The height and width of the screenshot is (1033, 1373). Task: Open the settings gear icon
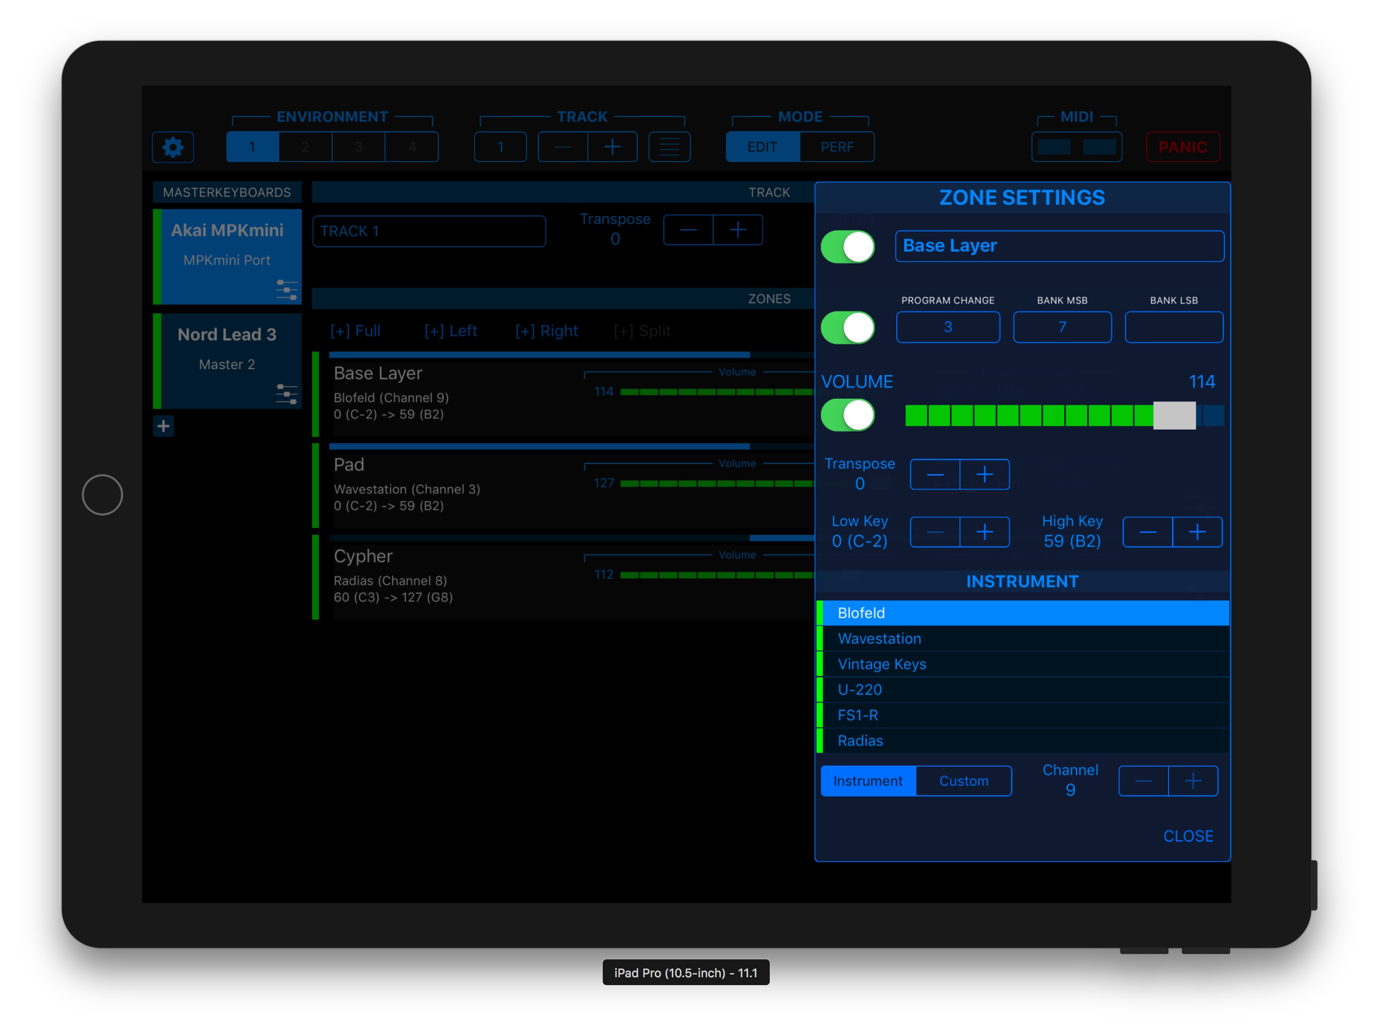coord(173,147)
